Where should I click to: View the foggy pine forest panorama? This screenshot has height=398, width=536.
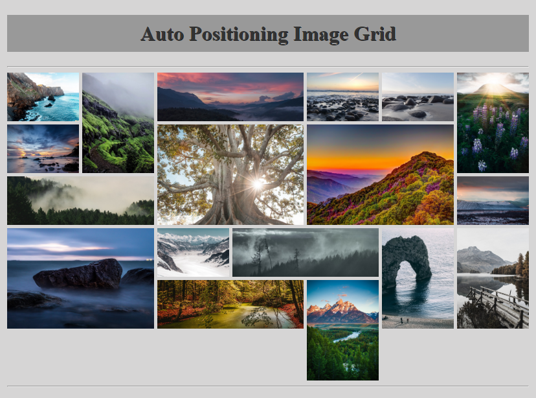click(x=80, y=200)
